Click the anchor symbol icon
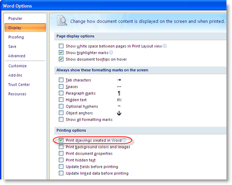This screenshot has width=232, height=185. 119,113
